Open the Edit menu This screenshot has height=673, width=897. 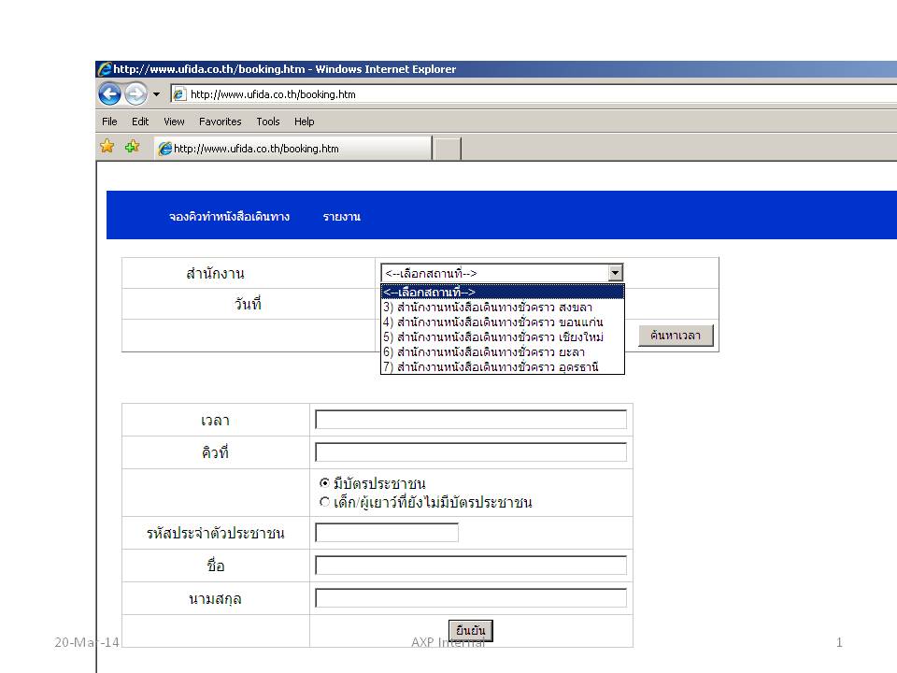click(x=139, y=122)
